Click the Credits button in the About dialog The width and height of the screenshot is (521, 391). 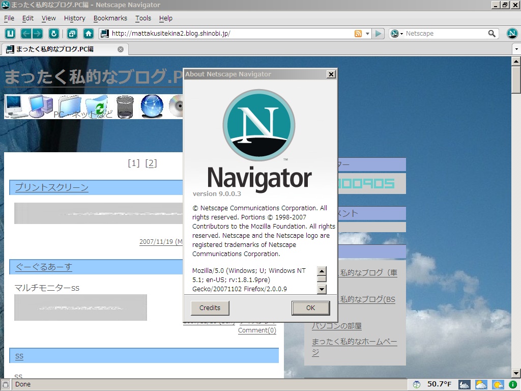coord(210,308)
